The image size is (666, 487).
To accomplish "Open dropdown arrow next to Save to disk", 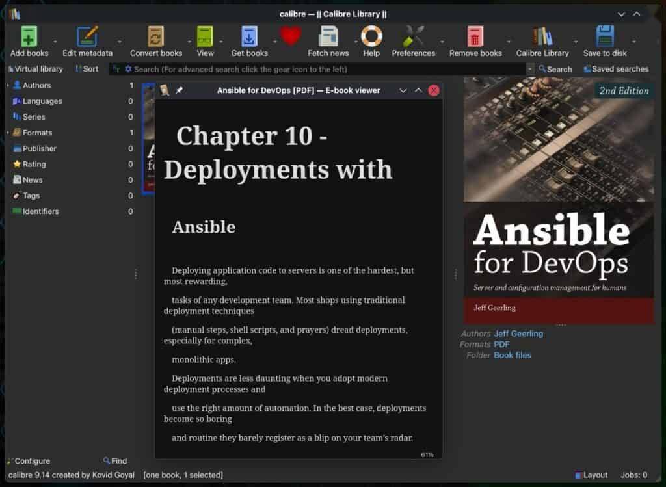I will pyautogui.click(x=633, y=42).
